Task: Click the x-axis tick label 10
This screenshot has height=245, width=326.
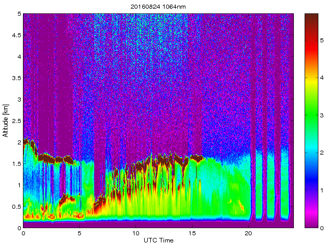Action: 135,233
